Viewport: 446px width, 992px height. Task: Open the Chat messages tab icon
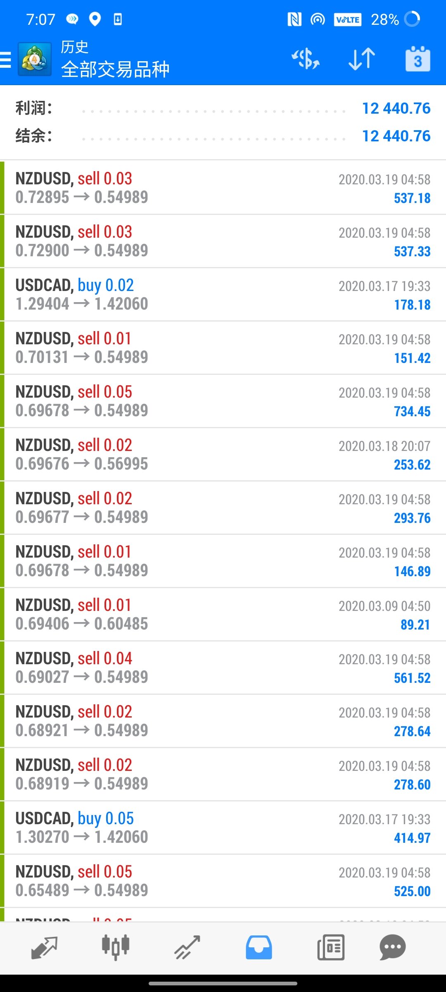click(x=392, y=947)
